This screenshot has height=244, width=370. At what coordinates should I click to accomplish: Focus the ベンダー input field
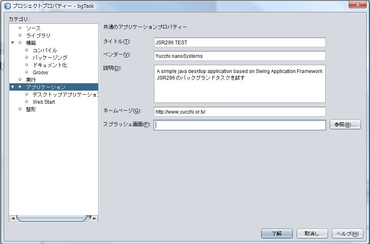239,56
